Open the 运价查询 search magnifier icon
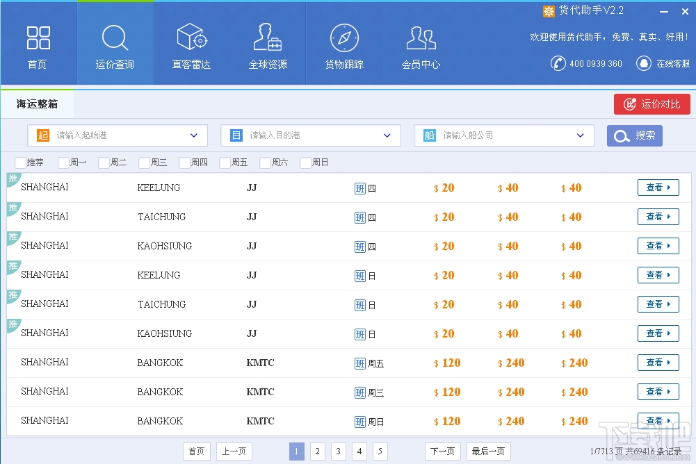This screenshot has height=464, width=696. tap(115, 38)
